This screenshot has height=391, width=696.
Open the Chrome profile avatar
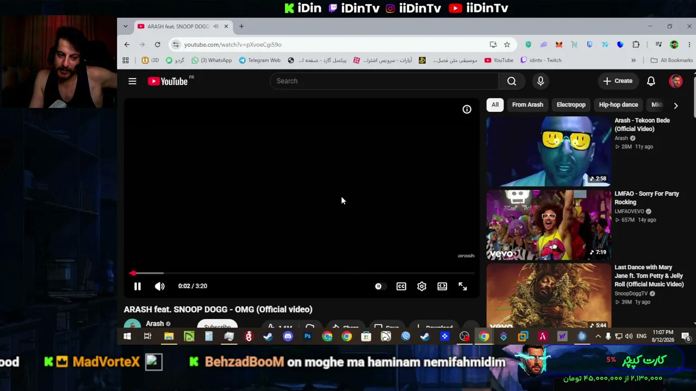coord(674,45)
